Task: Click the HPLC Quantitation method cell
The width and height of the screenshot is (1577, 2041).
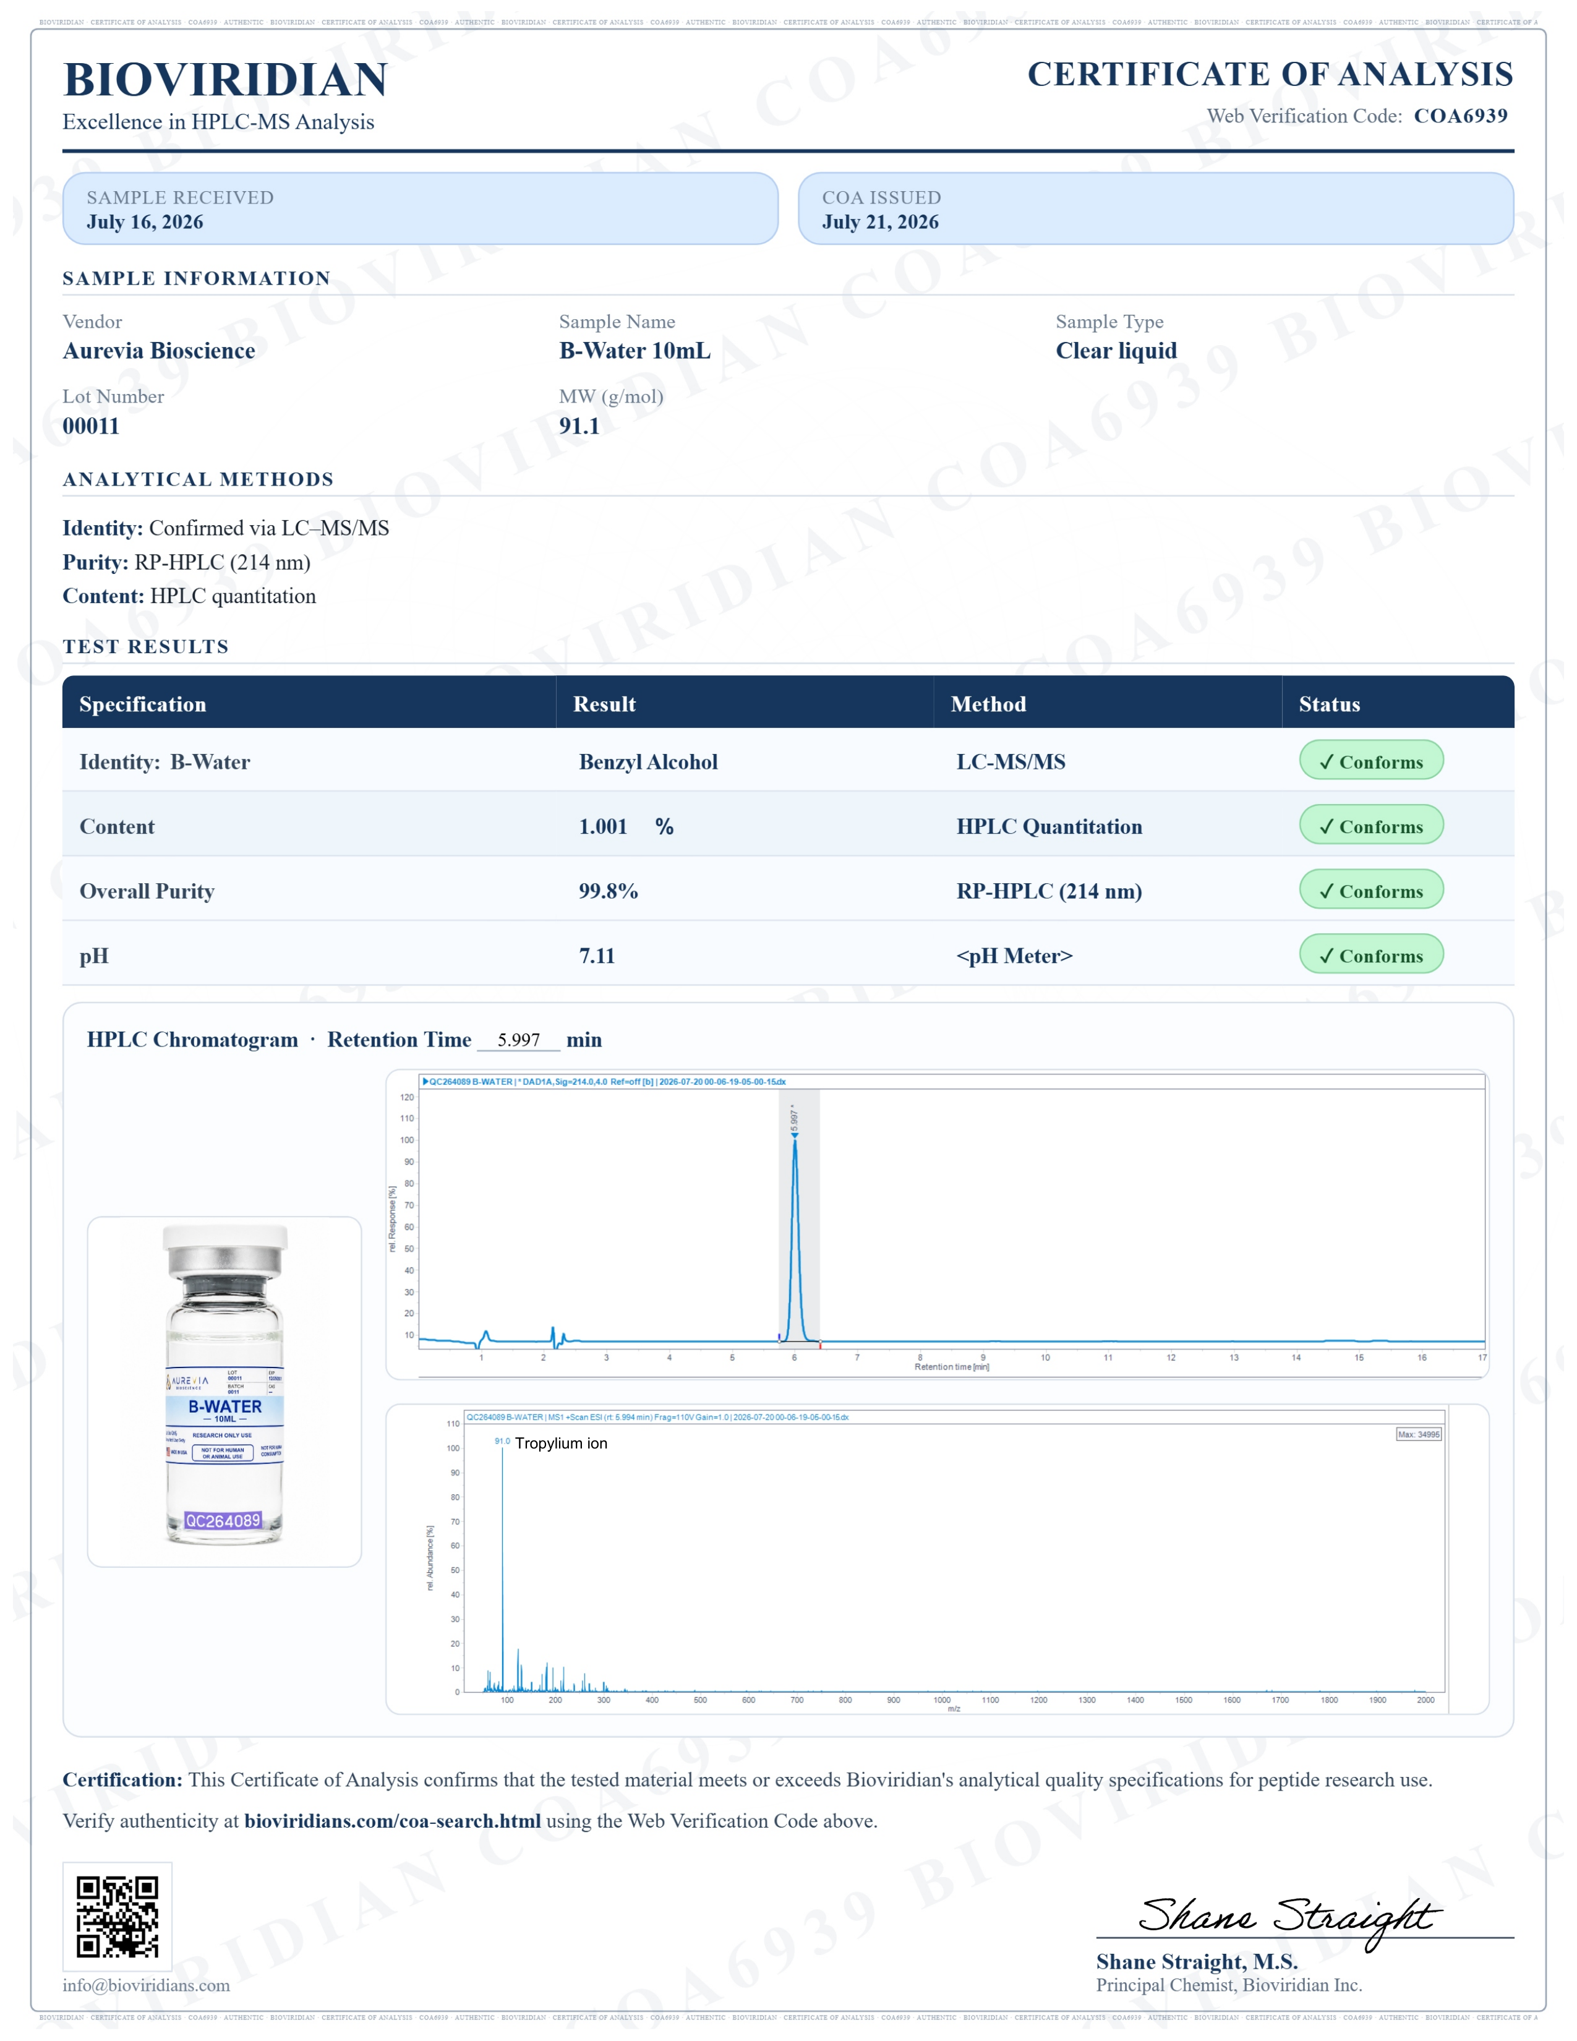Action: [x=1049, y=826]
